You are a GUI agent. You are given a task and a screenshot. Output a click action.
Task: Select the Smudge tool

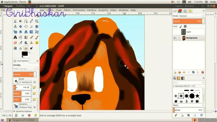point(26,48)
